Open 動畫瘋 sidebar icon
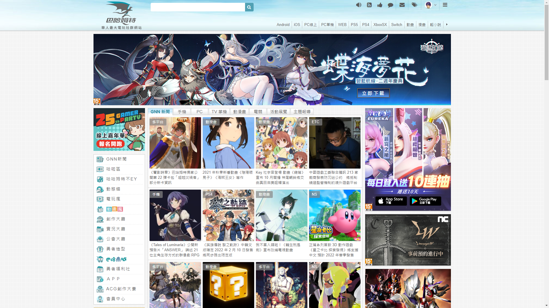Screen dimensions: 549x308 (x=100, y=209)
